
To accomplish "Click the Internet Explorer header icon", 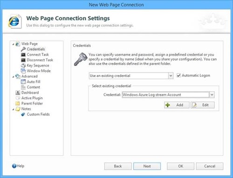I will pyautogui.click(x=15, y=21).
